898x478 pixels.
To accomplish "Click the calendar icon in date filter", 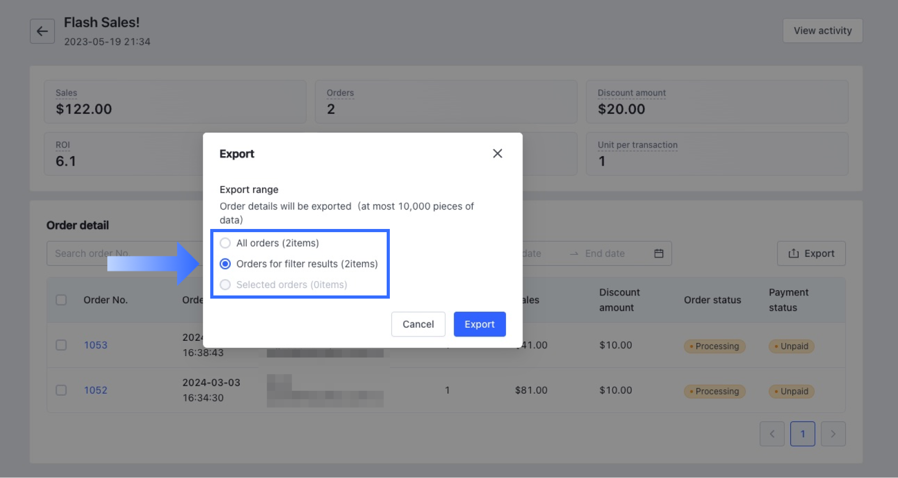I will [659, 253].
